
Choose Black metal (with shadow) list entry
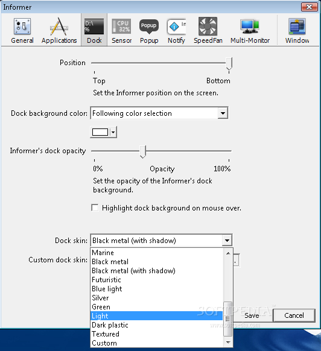pyautogui.click(x=157, y=271)
